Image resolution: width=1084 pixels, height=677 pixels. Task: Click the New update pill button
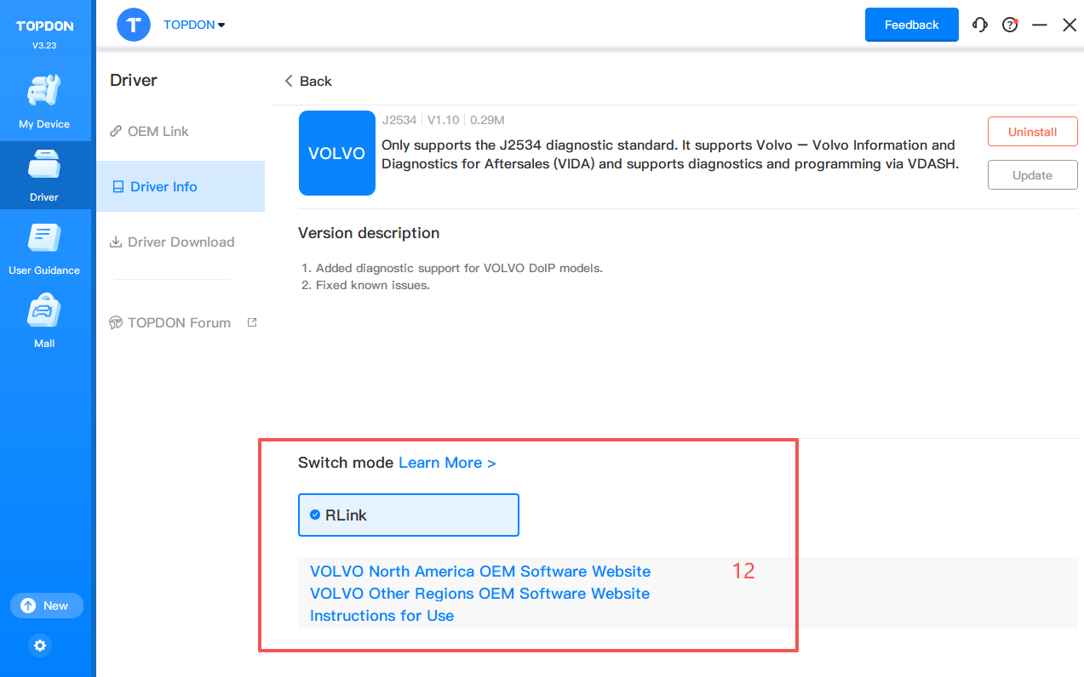tap(47, 606)
